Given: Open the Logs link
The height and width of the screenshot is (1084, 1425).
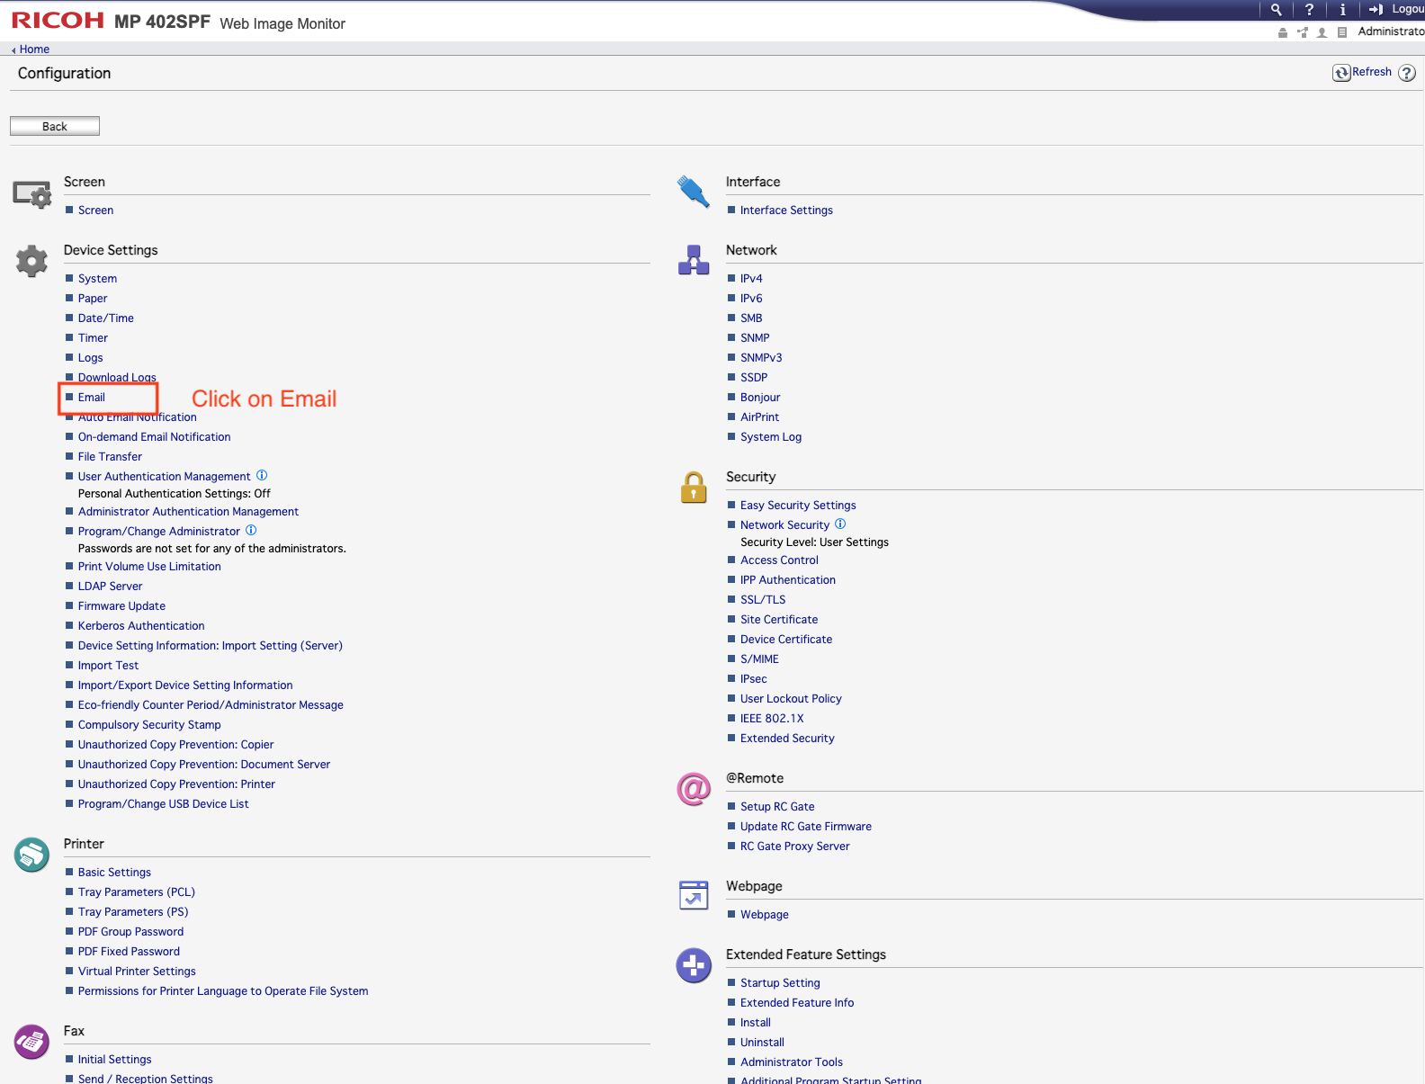Looking at the screenshot, I should [x=91, y=358].
